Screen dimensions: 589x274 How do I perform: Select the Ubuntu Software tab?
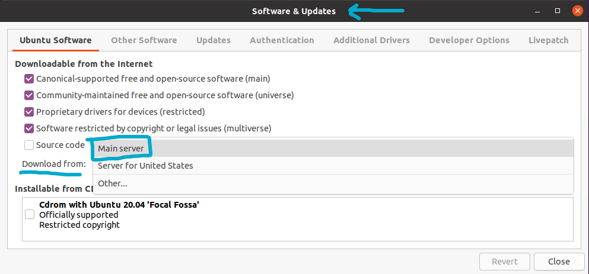pyautogui.click(x=56, y=40)
